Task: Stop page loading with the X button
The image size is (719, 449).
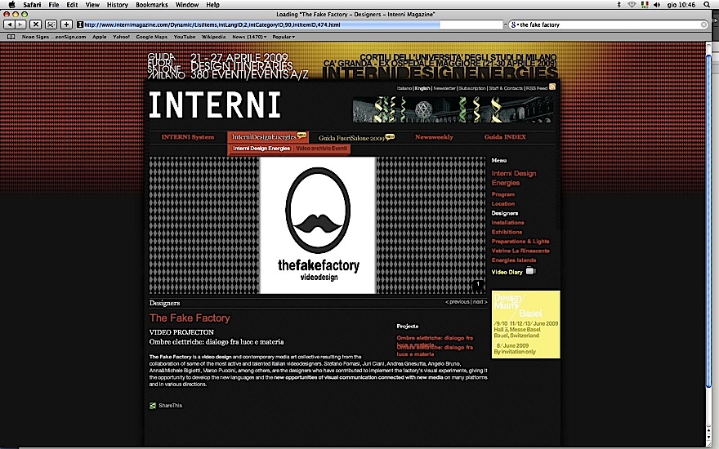Action: pyautogui.click(x=35, y=24)
